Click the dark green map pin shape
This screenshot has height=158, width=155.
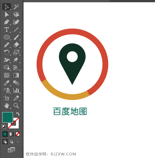[72, 70]
